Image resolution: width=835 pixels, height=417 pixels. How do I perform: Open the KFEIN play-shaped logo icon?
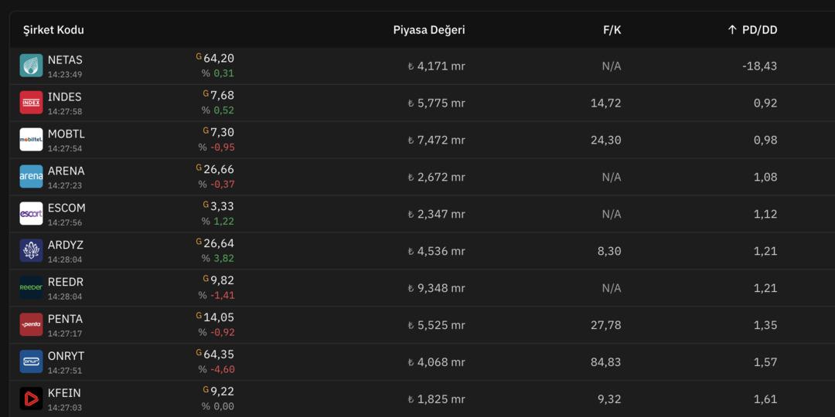tap(31, 399)
